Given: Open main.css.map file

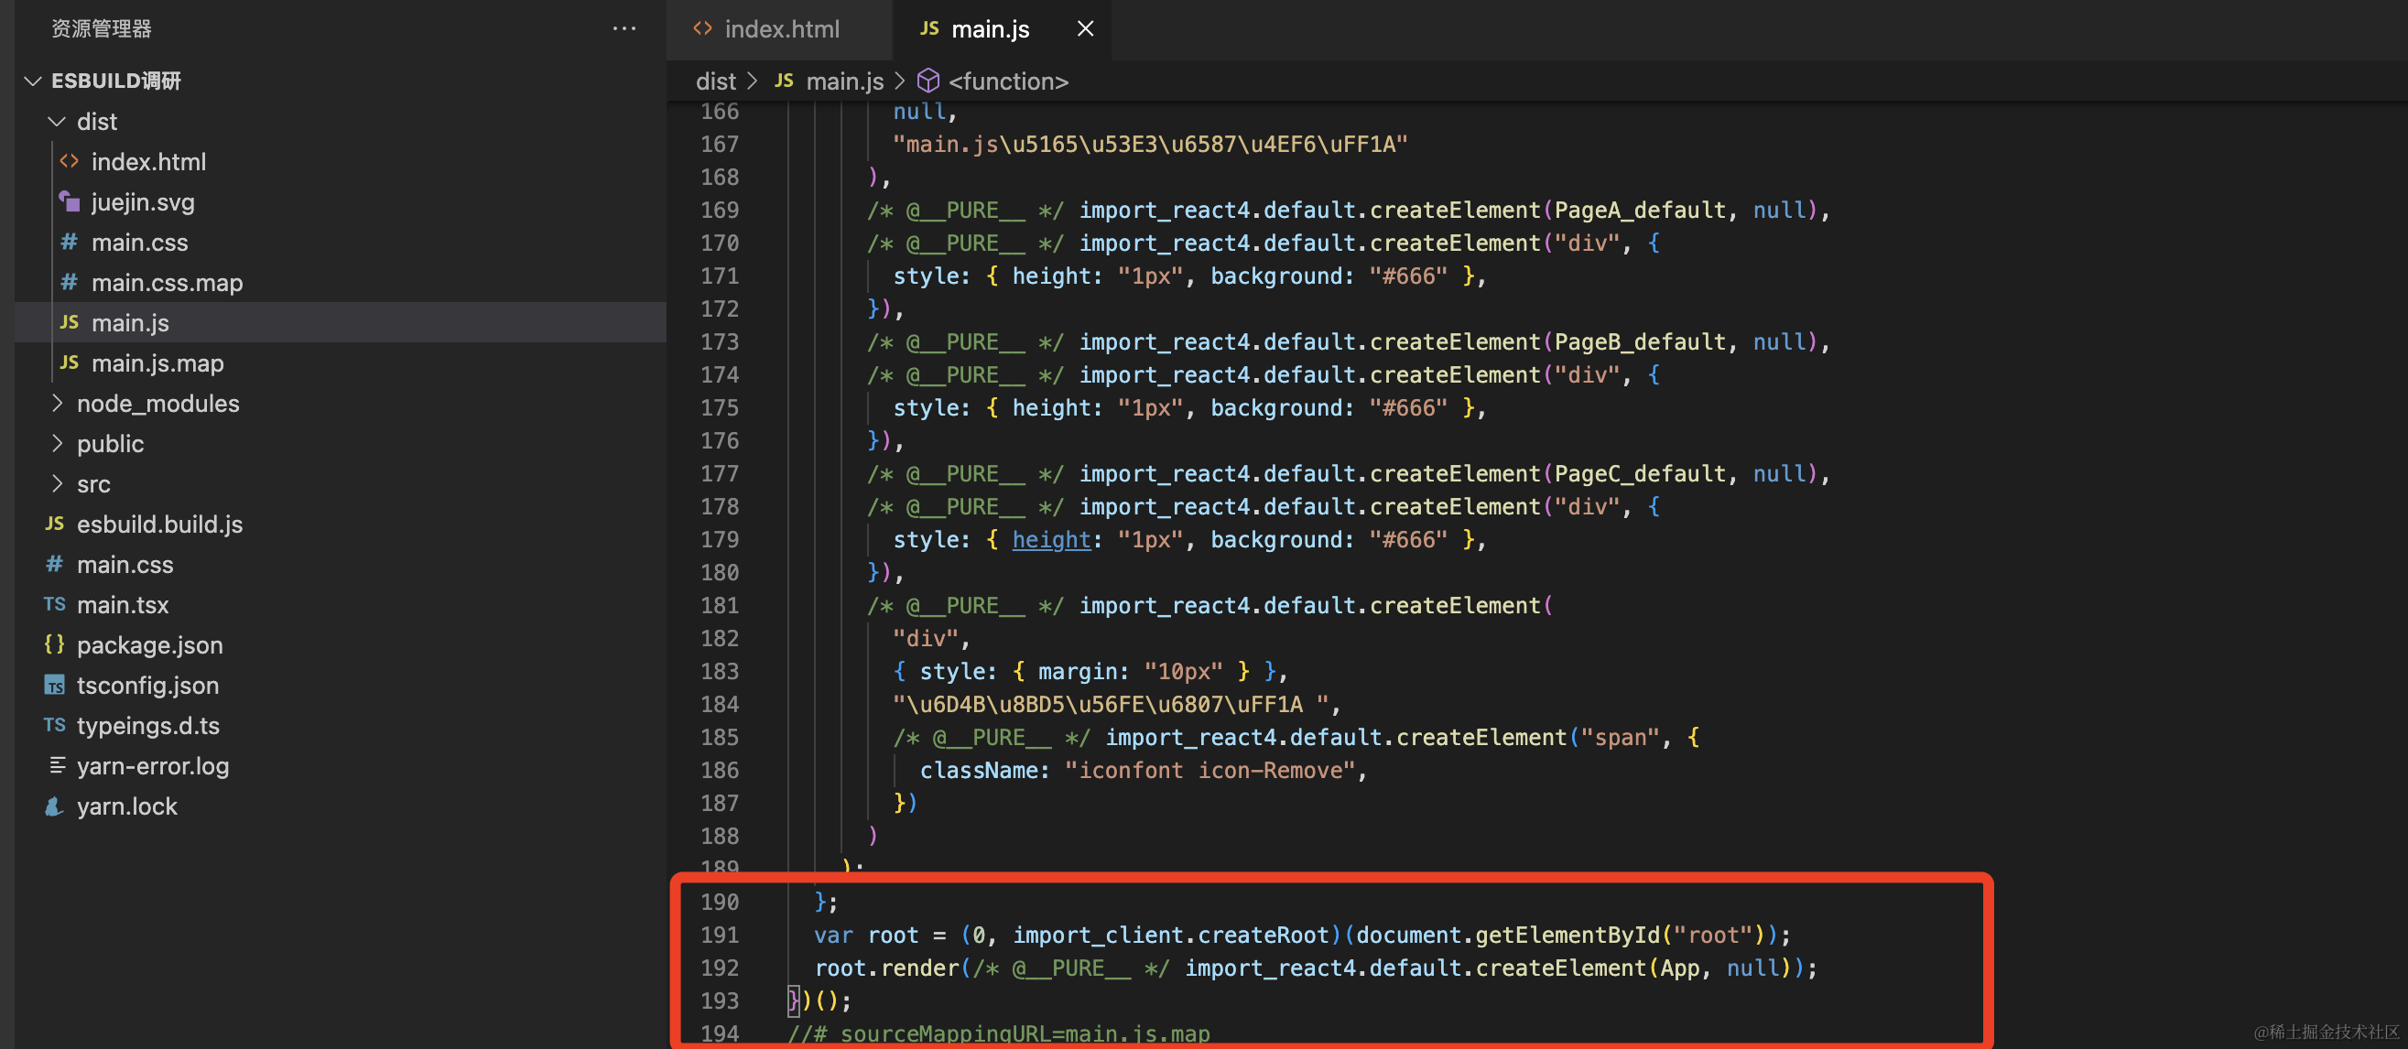Looking at the screenshot, I should [x=167, y=282].
